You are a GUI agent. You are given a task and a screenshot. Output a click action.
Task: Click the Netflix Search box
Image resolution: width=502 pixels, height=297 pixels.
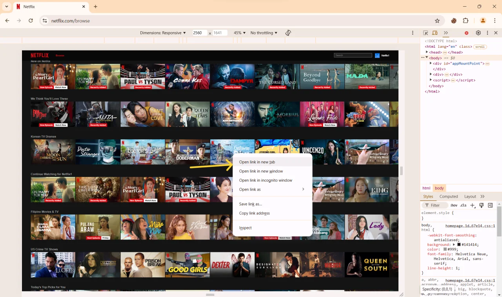(353, 55)
